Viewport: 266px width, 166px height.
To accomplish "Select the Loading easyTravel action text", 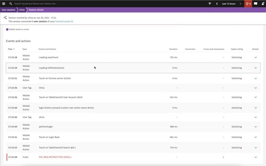I will (48, 57).
